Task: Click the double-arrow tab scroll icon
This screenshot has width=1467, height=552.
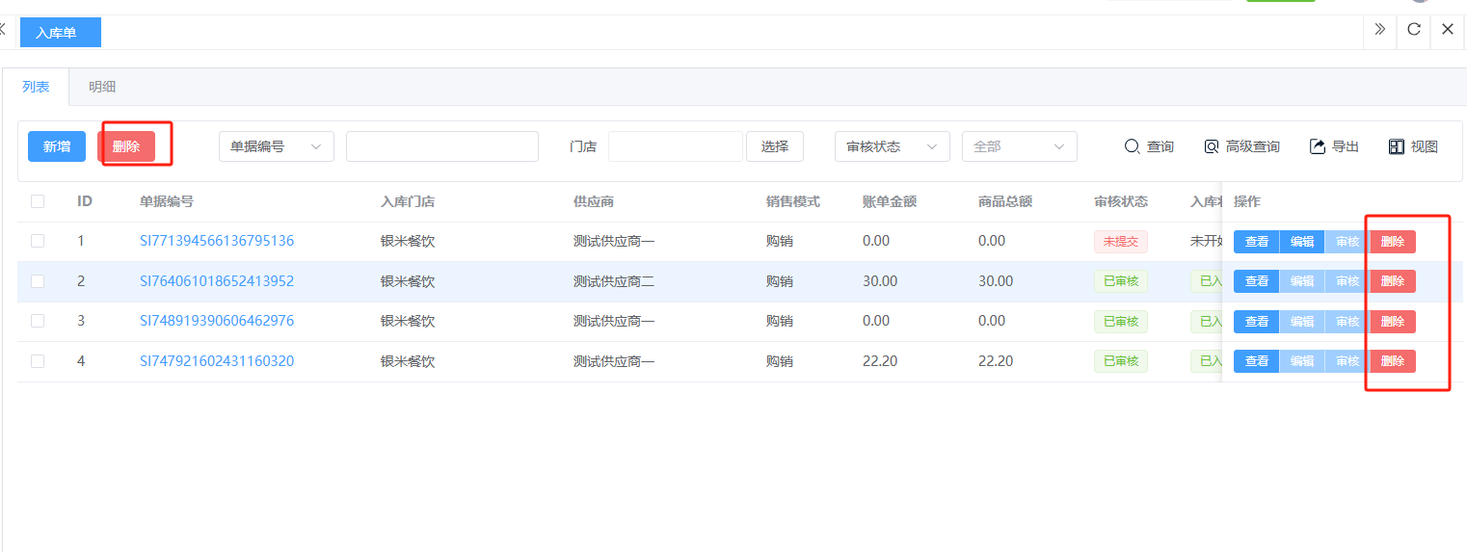Action: point(1379,29)
